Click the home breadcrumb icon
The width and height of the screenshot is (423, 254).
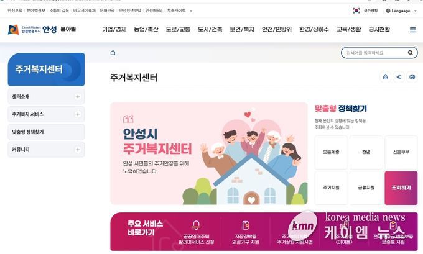tap(113, 53)
